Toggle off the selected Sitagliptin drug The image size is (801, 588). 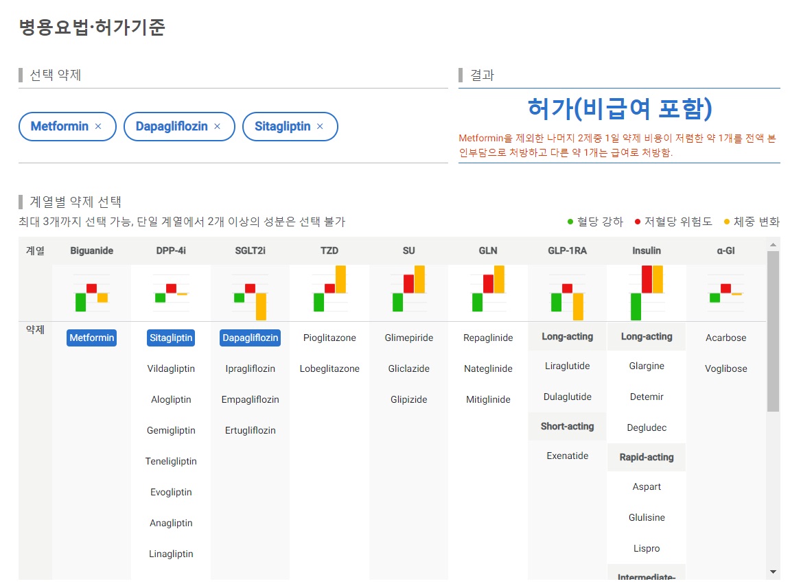tap(170, 337)
